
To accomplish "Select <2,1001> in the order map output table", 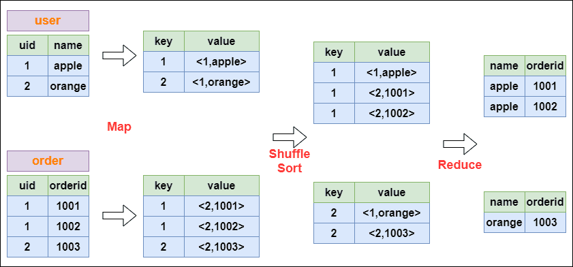I will pos(221,206).
